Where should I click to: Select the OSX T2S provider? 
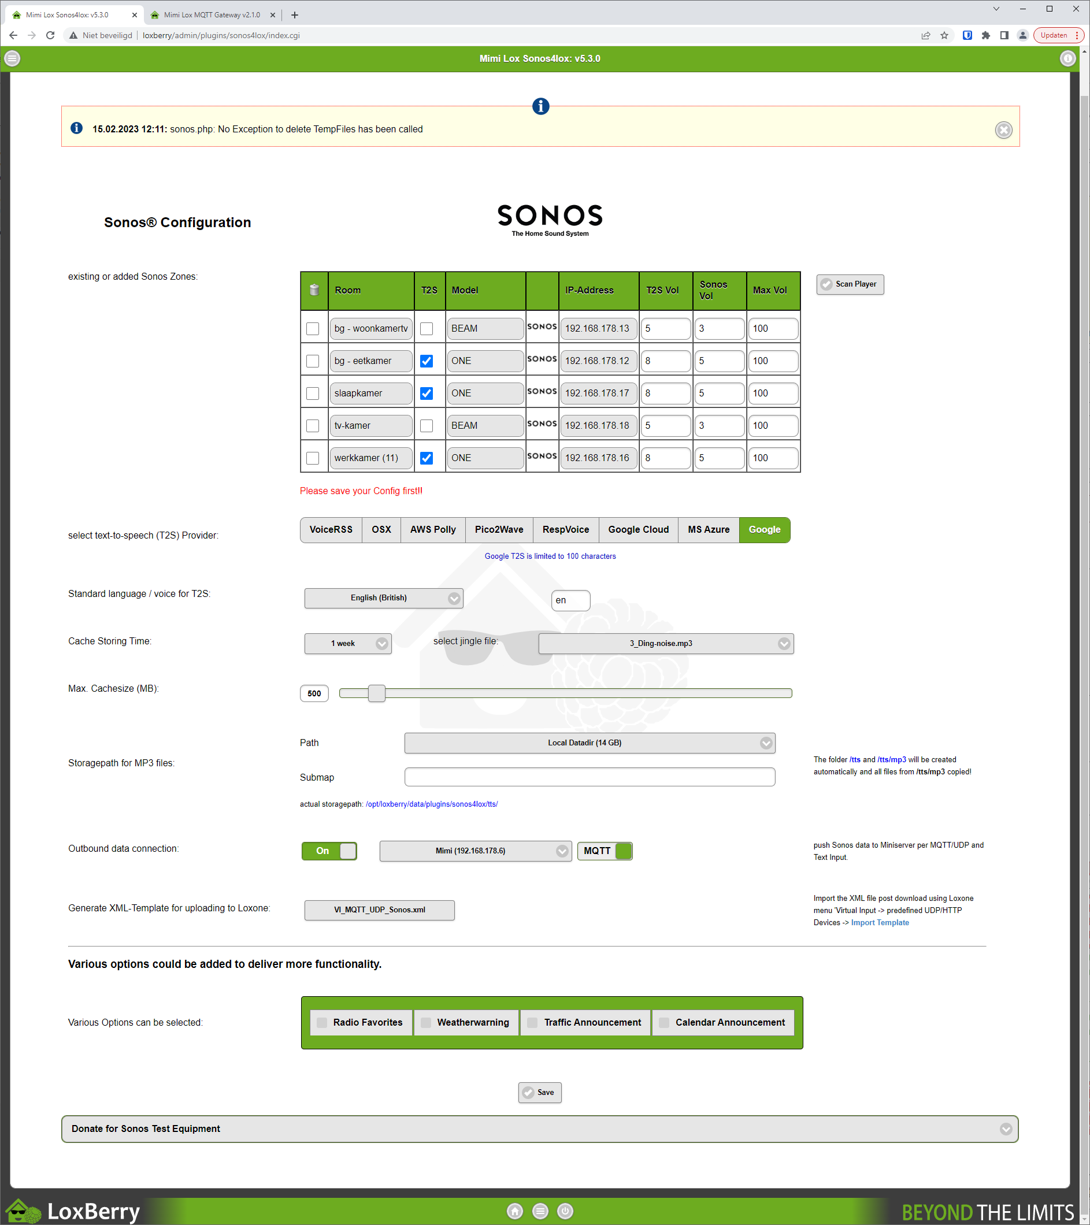[381, 530]
